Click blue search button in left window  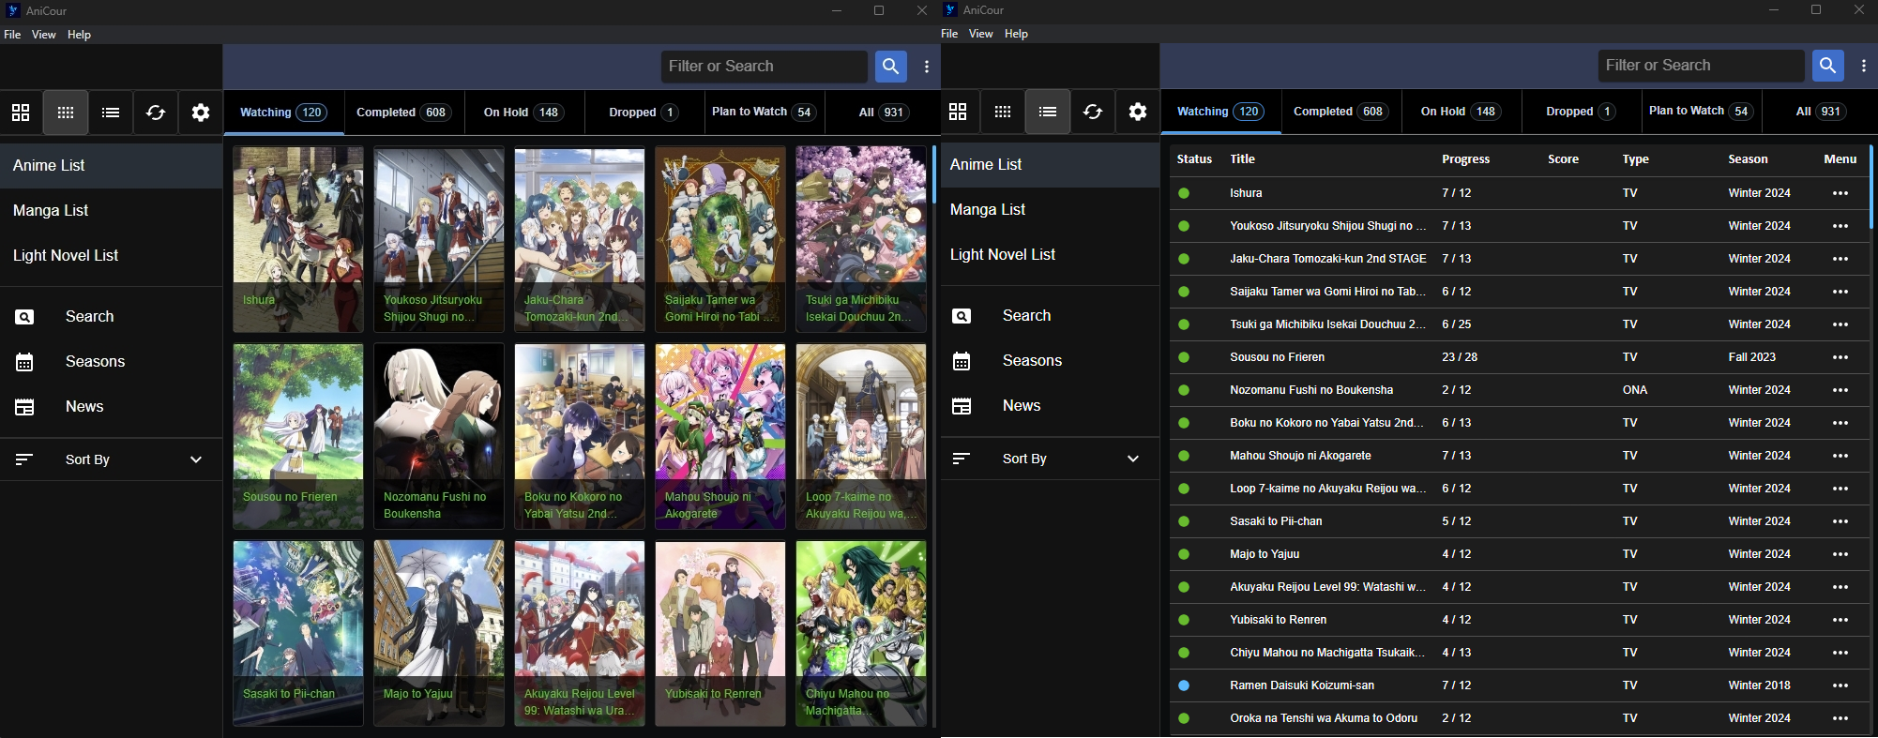890,67
